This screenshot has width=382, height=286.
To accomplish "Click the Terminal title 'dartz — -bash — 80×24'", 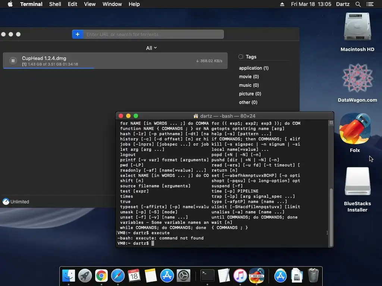I will [x=228, y=116].
